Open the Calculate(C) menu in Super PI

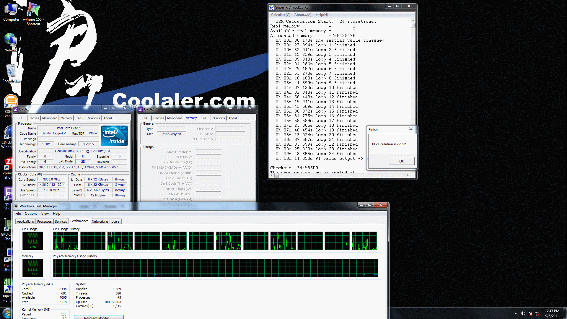[281, 15]
